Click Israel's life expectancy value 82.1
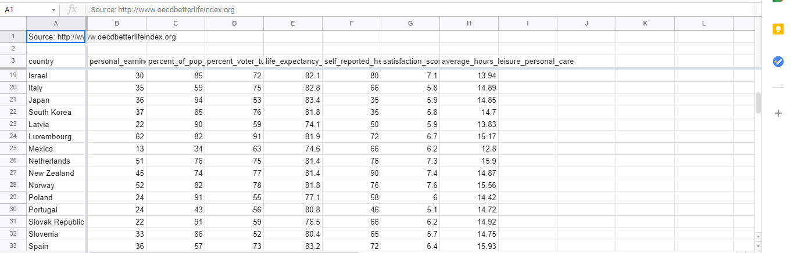 (293, 75)
